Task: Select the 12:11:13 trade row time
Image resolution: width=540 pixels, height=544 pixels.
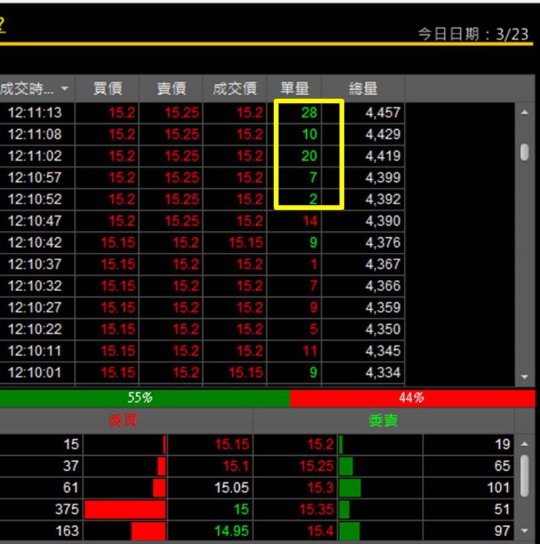Action: tap(35, 113)
